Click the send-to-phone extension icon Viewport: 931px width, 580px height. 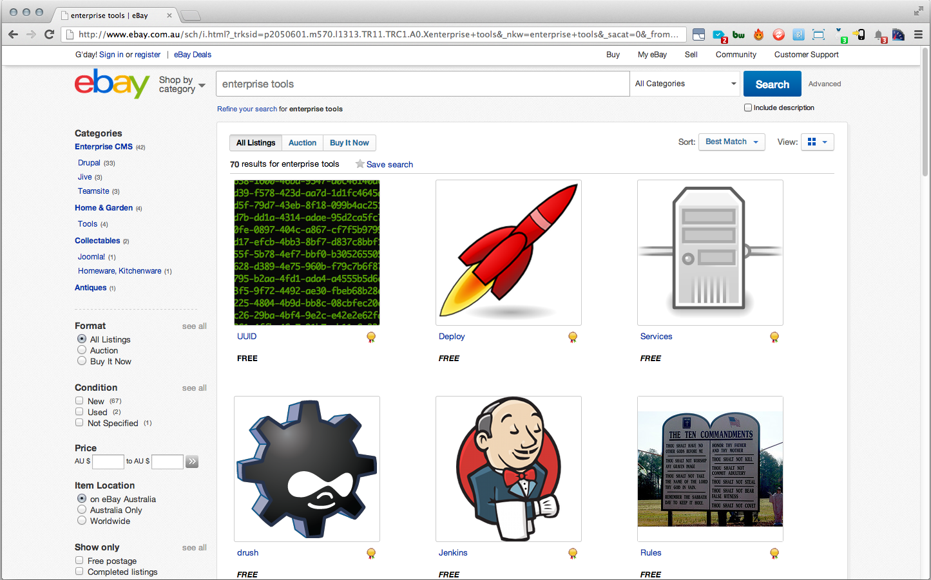pyautogui.click(x=859, y=35)
